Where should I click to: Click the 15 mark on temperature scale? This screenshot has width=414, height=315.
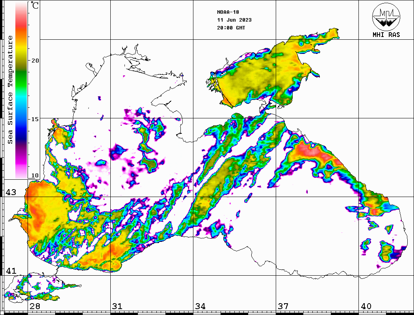(x=35, y=119)
